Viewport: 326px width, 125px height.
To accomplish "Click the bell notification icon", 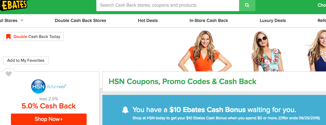I will [x=125, y=110].
